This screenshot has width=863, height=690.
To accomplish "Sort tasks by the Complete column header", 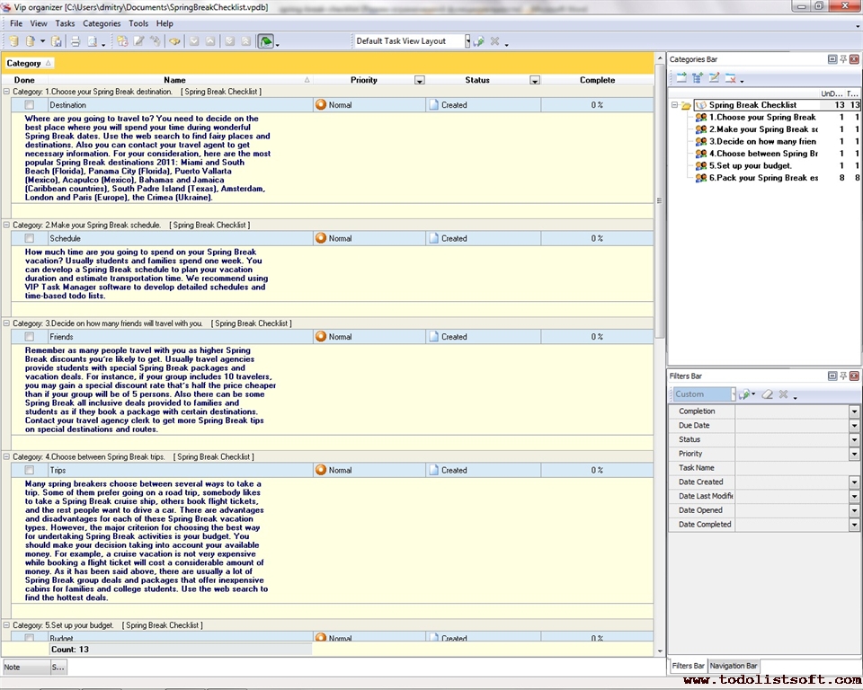I will coord(597,80).
